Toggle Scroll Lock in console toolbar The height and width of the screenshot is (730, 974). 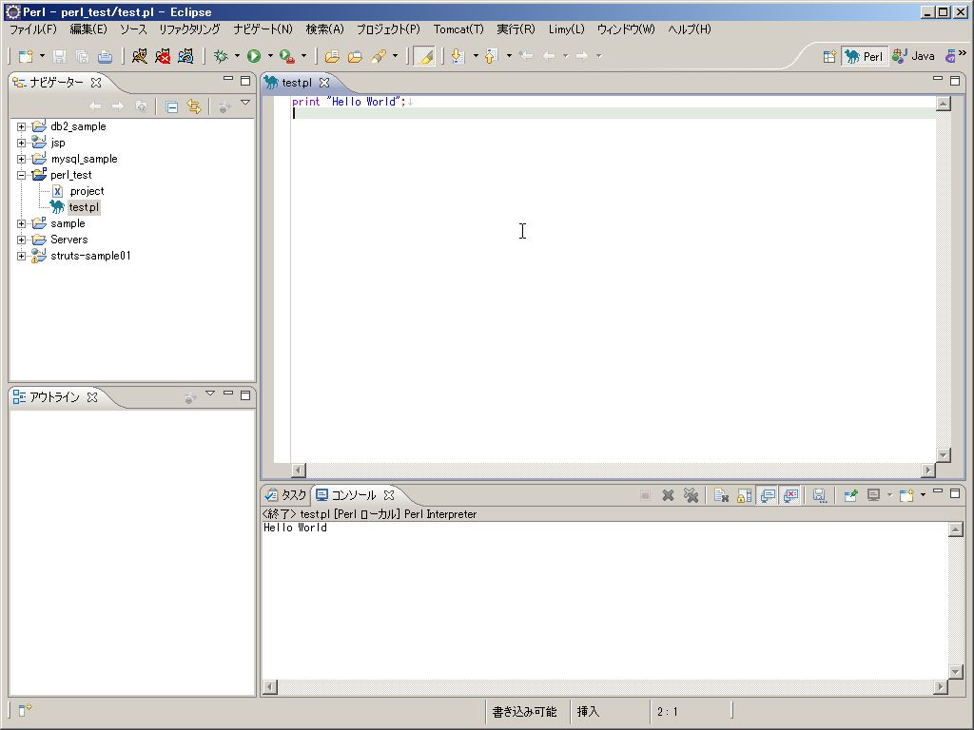(x=744, y=495)
